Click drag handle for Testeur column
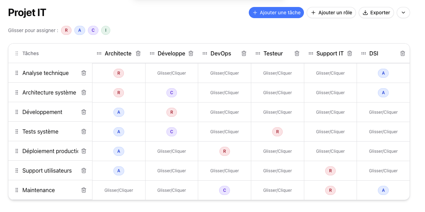The height and width of the screenshot is (212, 425). point(258,53)
